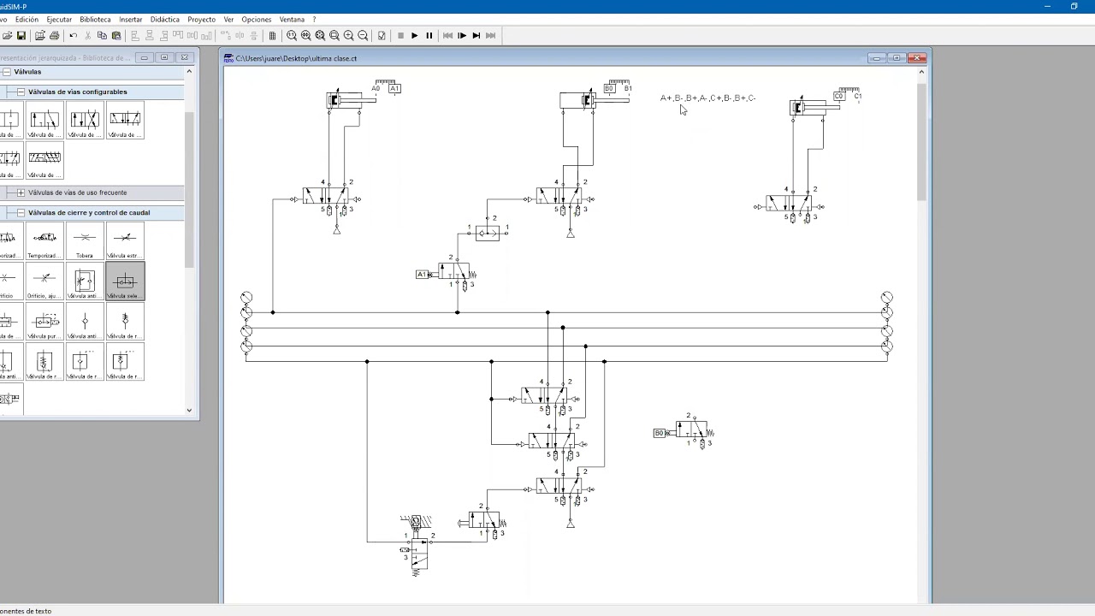Viewport: 1095px width, 616px height.
Task: Pause the simulation
Action: 429,35
